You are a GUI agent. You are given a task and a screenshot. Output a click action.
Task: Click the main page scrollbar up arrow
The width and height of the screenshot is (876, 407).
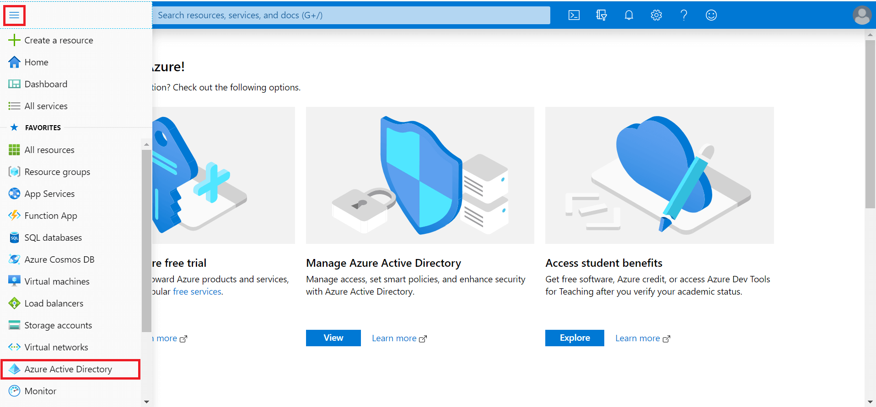pos(870,34)
